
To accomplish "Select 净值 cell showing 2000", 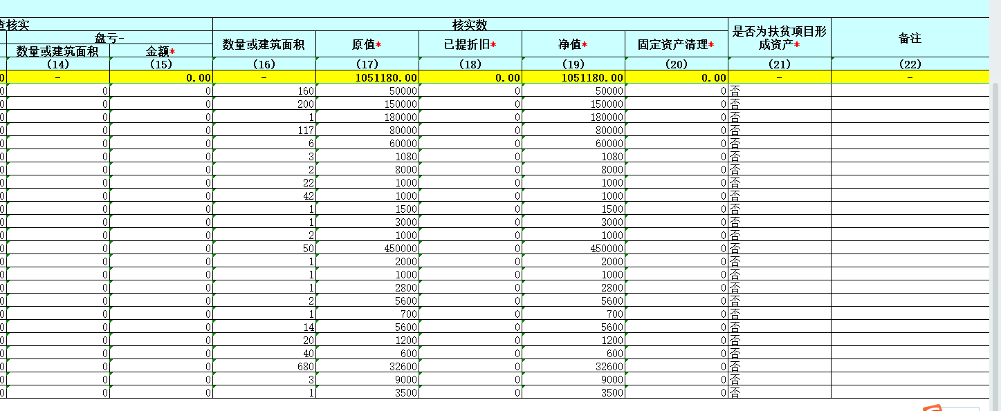I will pyautogui.click(x=573, y=261).
